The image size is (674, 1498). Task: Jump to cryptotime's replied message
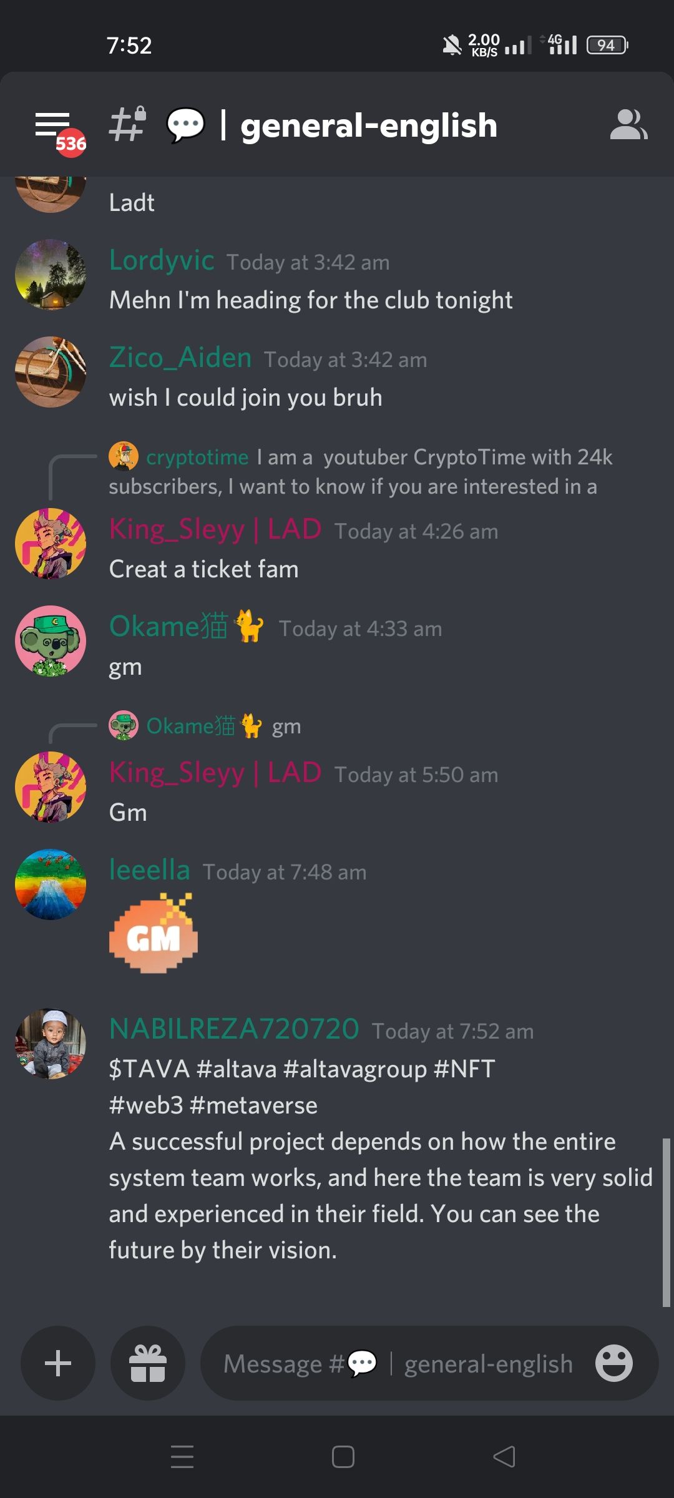click(x=361, y=472)
